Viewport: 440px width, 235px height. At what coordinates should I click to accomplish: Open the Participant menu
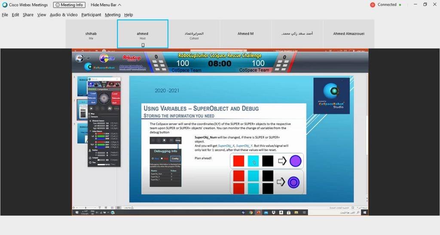[91, 15]
